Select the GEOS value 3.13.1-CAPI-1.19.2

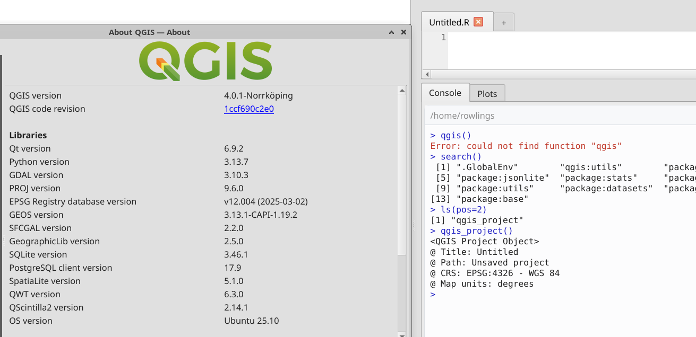click(x=261, y=215)
